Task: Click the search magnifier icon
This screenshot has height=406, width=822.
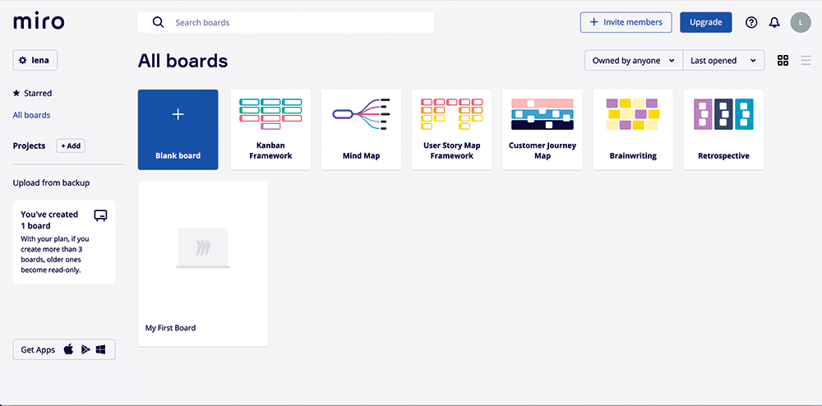Action: [159, 22]
